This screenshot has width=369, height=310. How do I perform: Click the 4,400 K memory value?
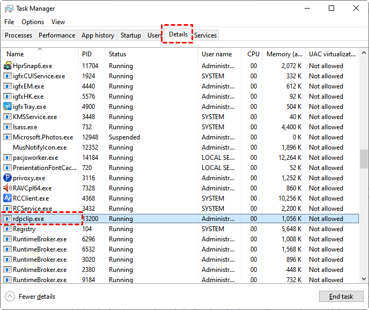click(x=292, y=127)
